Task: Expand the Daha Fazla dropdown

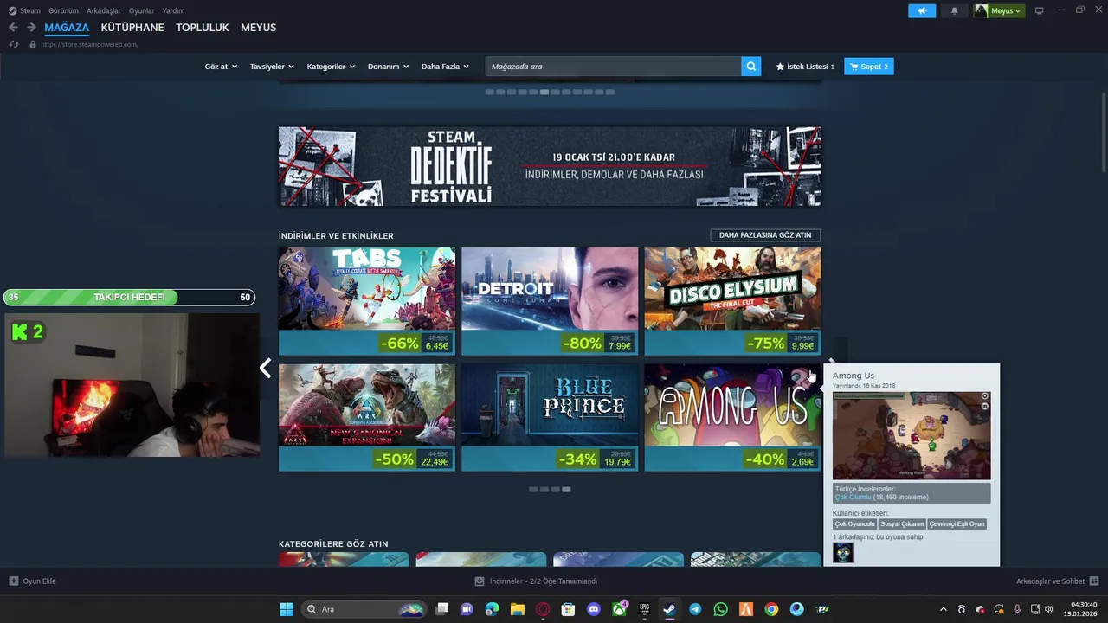Action: [x=445, y=66]
